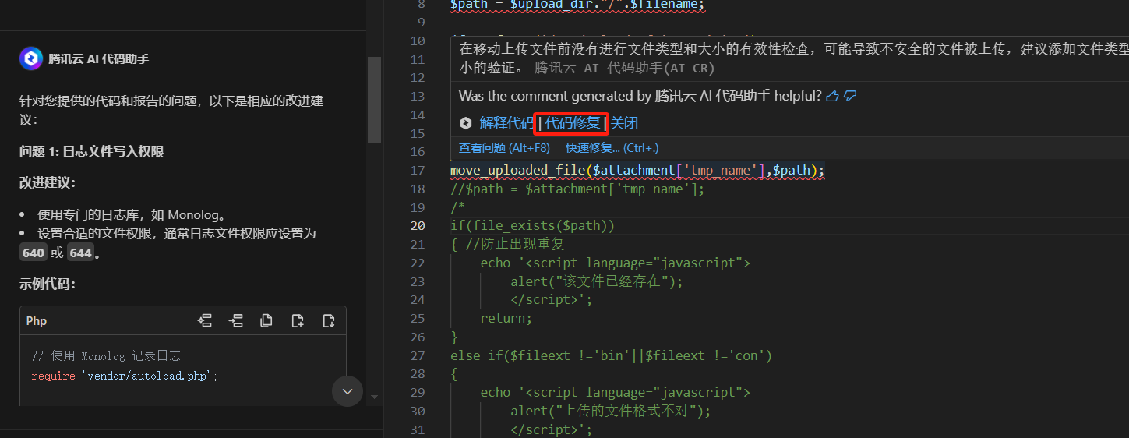Give thumbs up to the AI comment
Screen dimensions: 1129x438
(832, 96)
